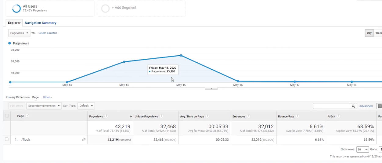
Task: Click help icon next to Page header
Action: 27,116
